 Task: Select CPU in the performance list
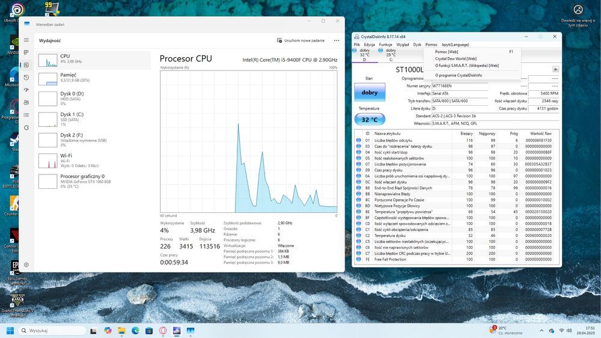point(94,61)
